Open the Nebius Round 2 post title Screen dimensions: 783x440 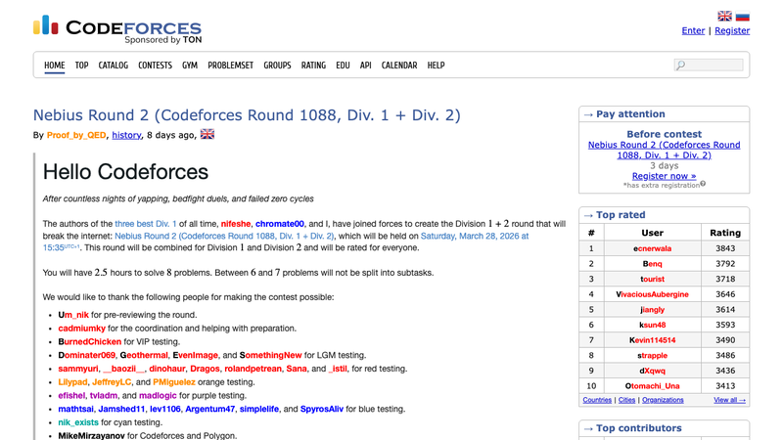[x=247, y=115]
